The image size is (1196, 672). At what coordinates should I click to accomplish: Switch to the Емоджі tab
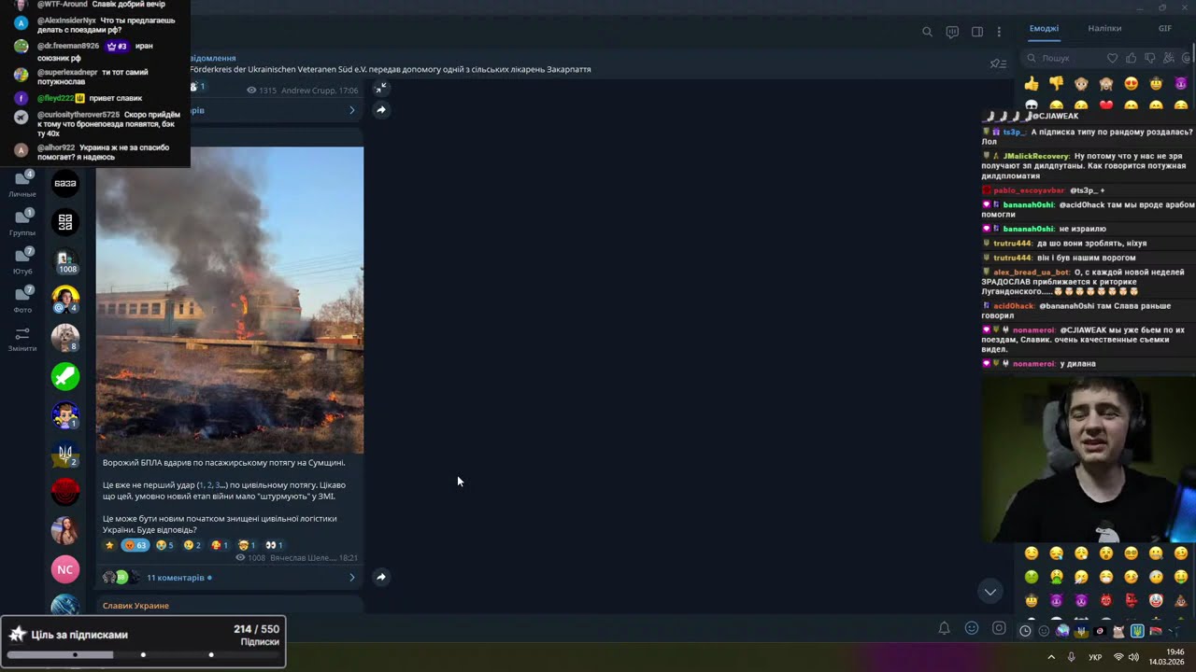point(1044,28)
